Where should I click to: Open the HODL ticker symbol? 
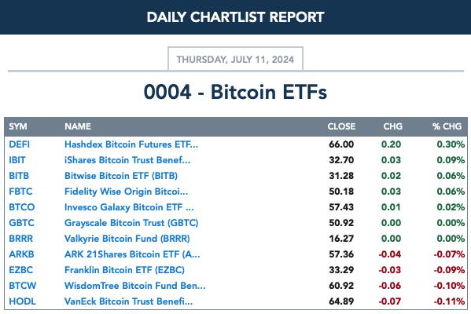pos(22,301)
